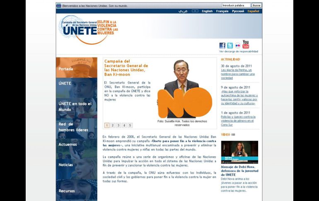Open Portada in the left sidebar
Viewport: 319px width, 201px height.
click(x=66, y=69)
